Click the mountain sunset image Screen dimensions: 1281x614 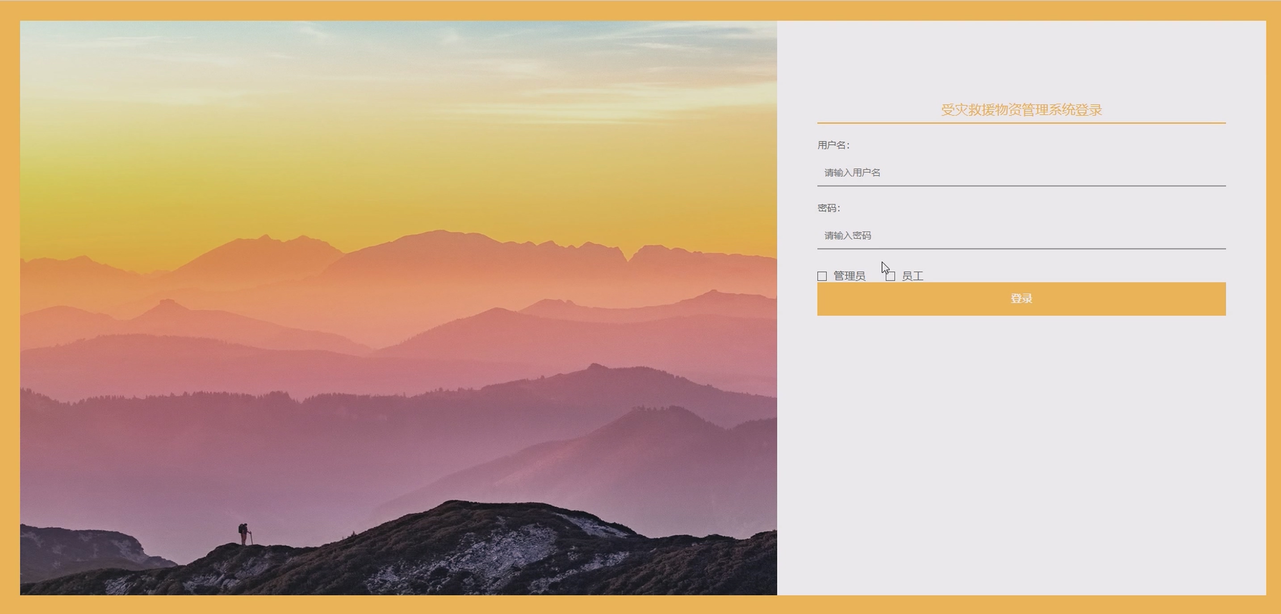[x=398, y=308]
